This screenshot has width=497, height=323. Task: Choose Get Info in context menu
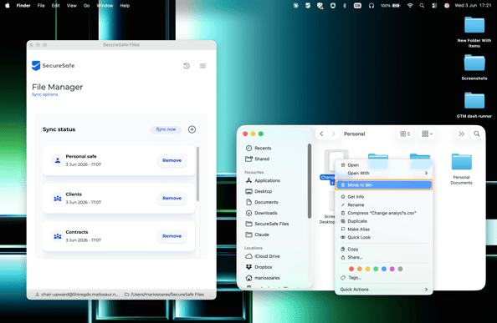(x=384, y=197)
